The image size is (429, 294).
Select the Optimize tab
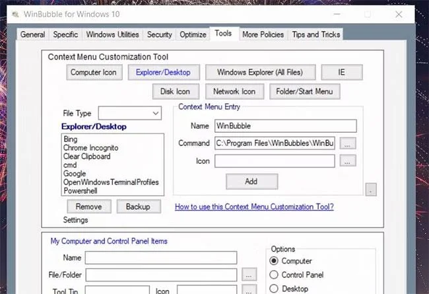point(193,34)
